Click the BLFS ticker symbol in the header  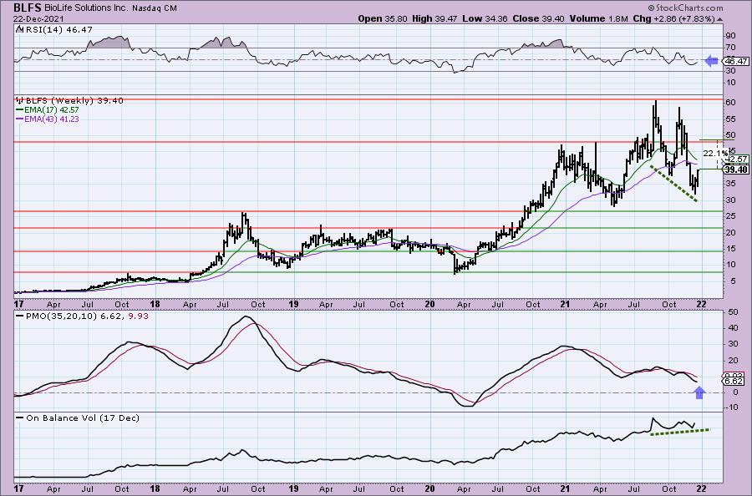coord(28,8)
